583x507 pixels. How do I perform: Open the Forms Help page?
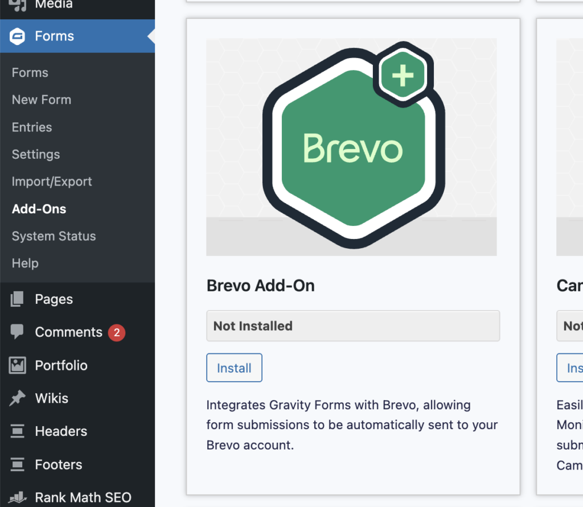pyautogui.click(x=25, y=263)
